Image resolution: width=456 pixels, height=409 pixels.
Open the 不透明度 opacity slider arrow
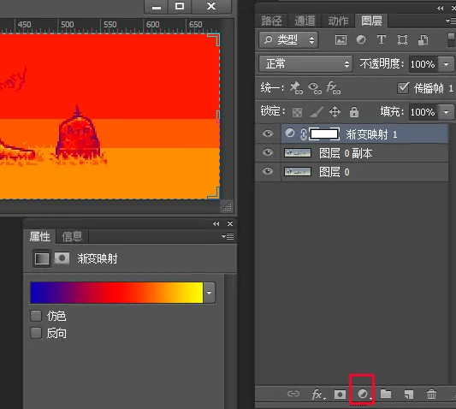446,64
